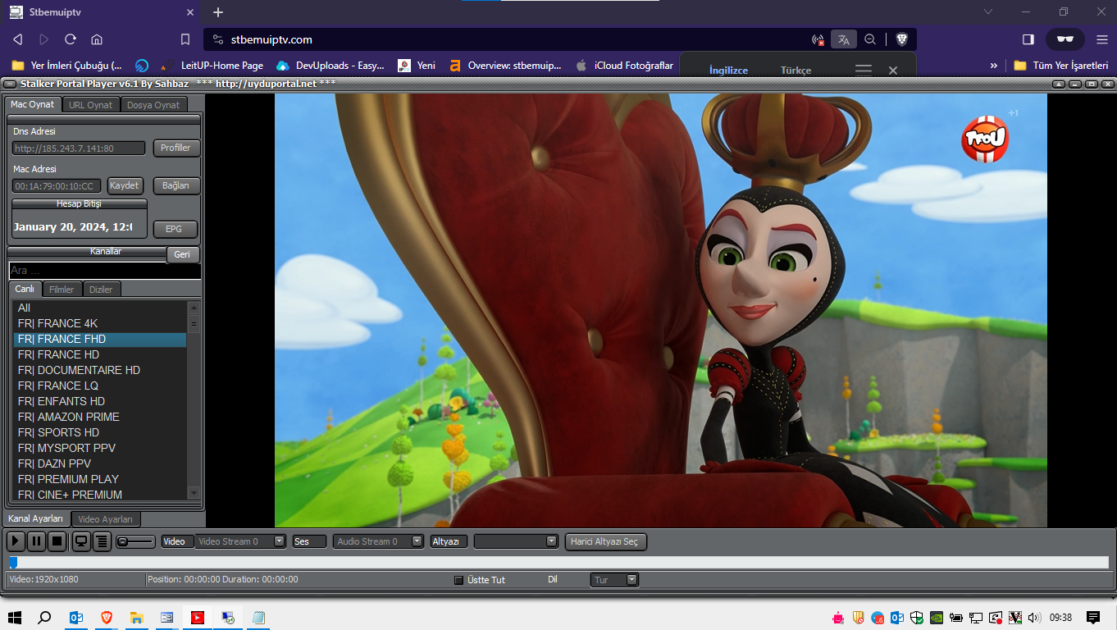Click the browser back arrow icon
Viewport: 1117px width, 630px height.
click(x=17, y=39)
